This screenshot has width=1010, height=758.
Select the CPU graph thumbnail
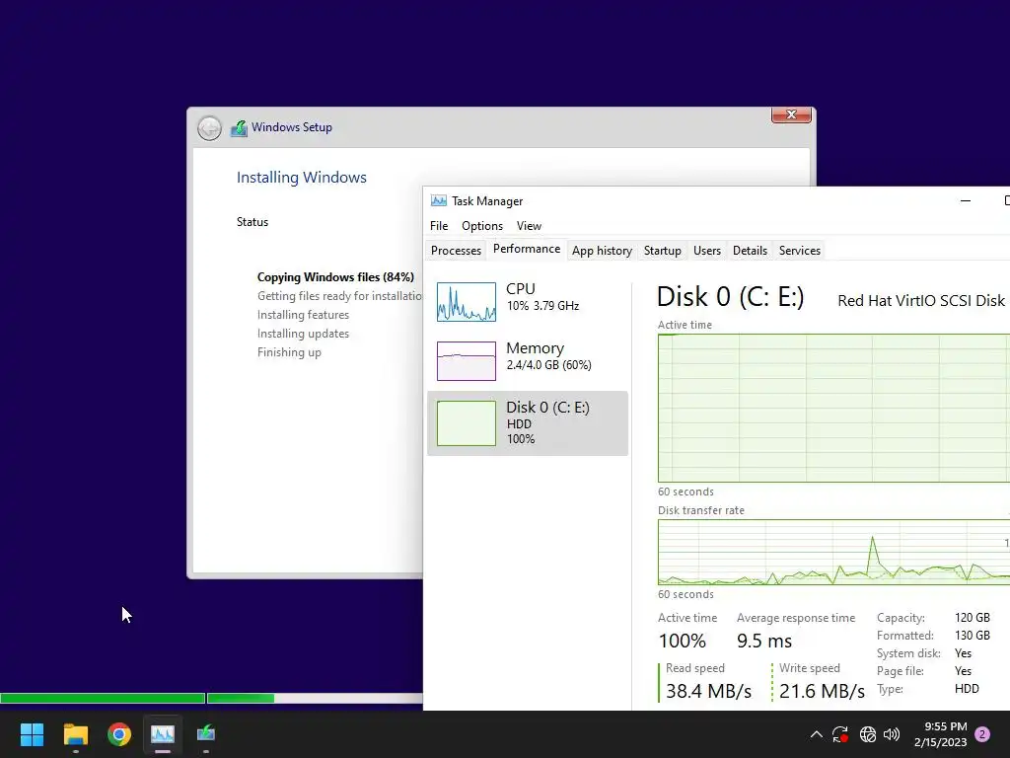(x=467, y=302)
